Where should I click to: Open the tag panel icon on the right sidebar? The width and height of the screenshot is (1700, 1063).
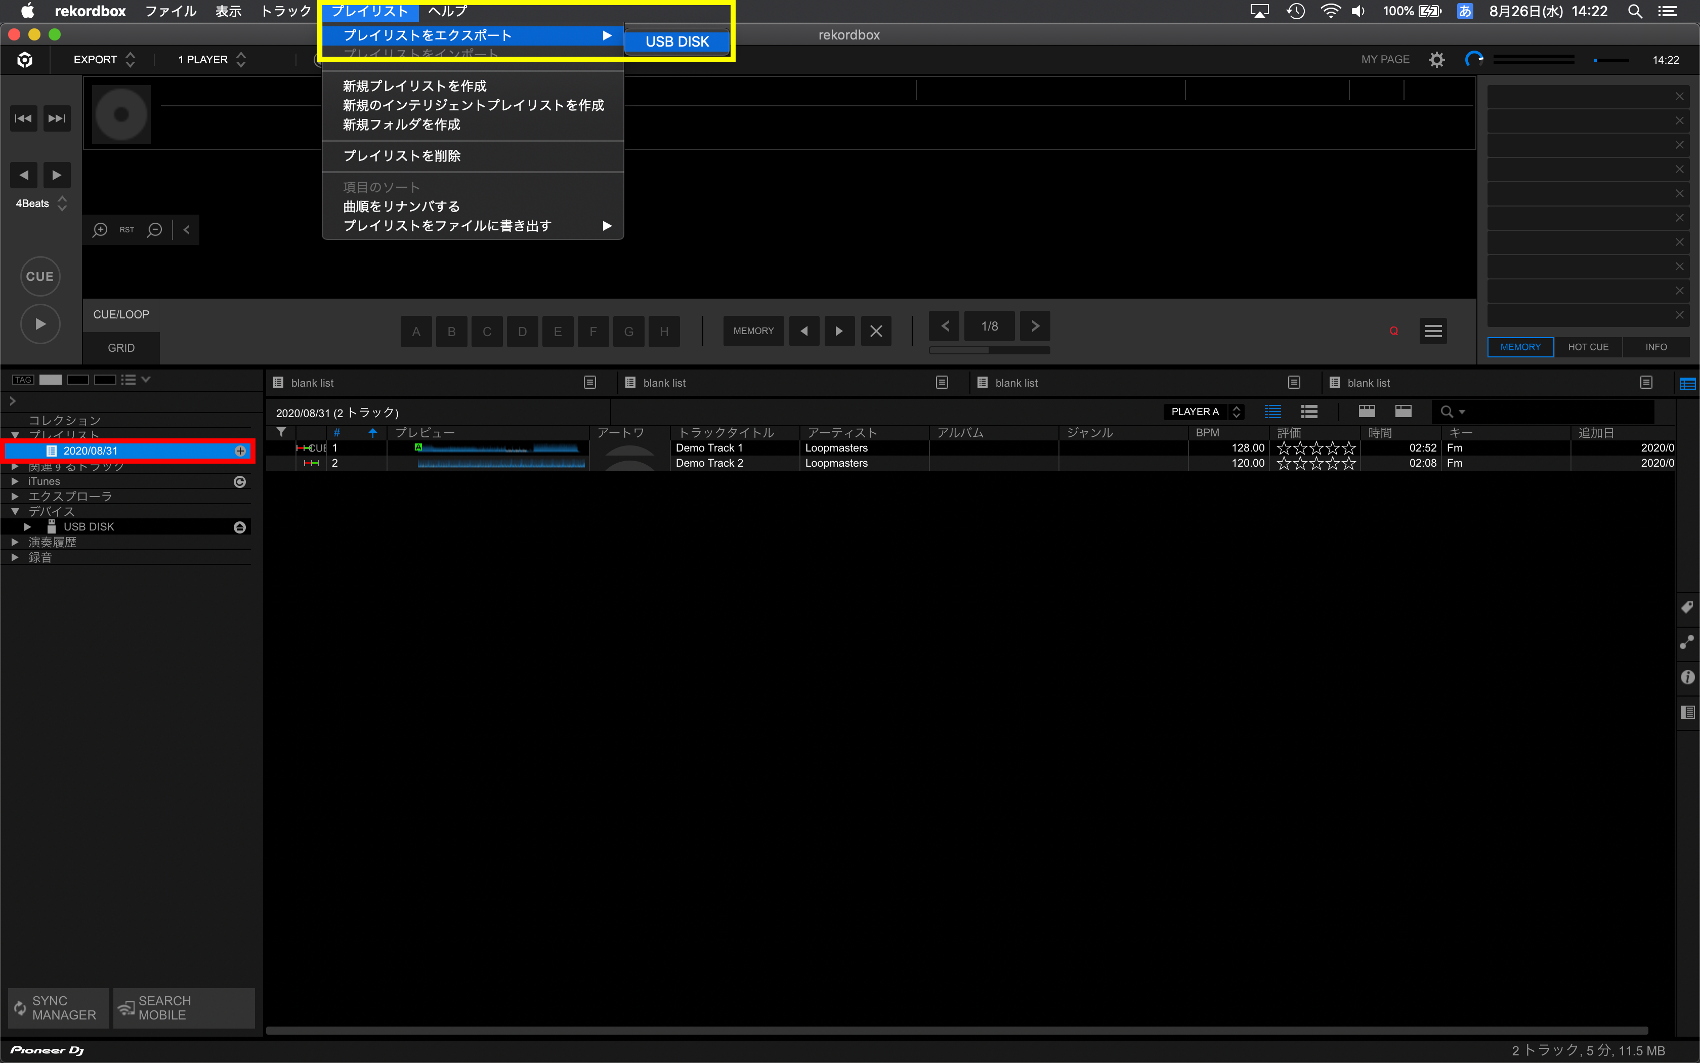point(1687,607)
